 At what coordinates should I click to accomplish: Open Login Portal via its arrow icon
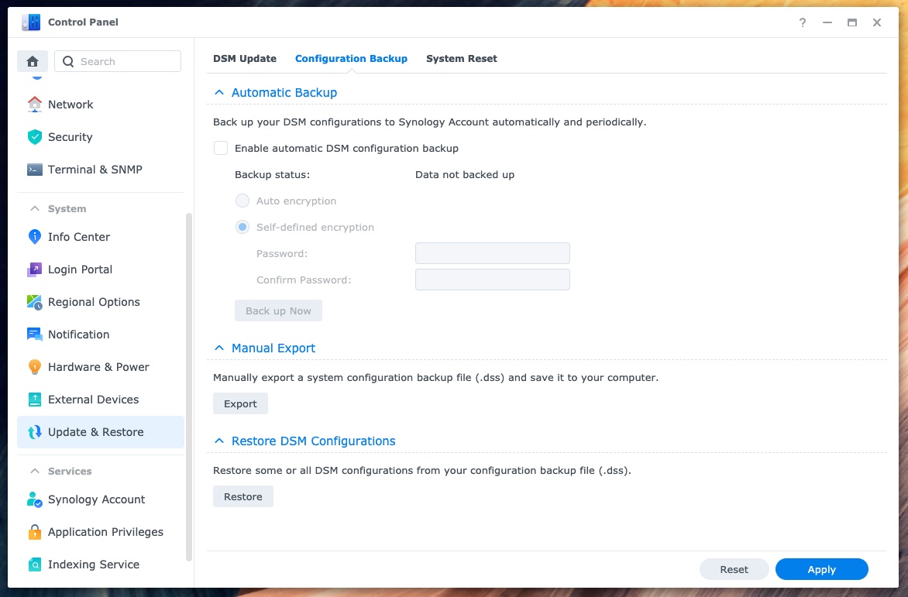35,269
